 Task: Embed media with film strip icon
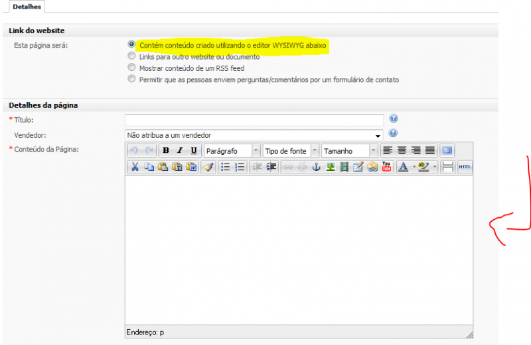point(344,167)
